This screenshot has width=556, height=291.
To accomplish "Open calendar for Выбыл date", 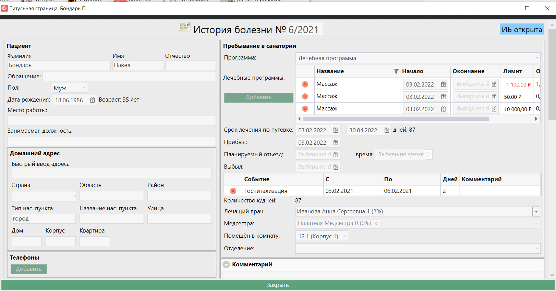I will [336, 167].
